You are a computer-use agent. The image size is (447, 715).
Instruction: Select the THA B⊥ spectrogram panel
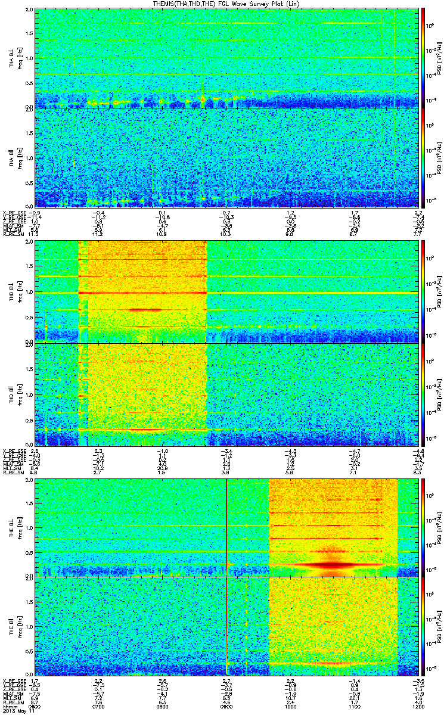(x=226, y=58)
